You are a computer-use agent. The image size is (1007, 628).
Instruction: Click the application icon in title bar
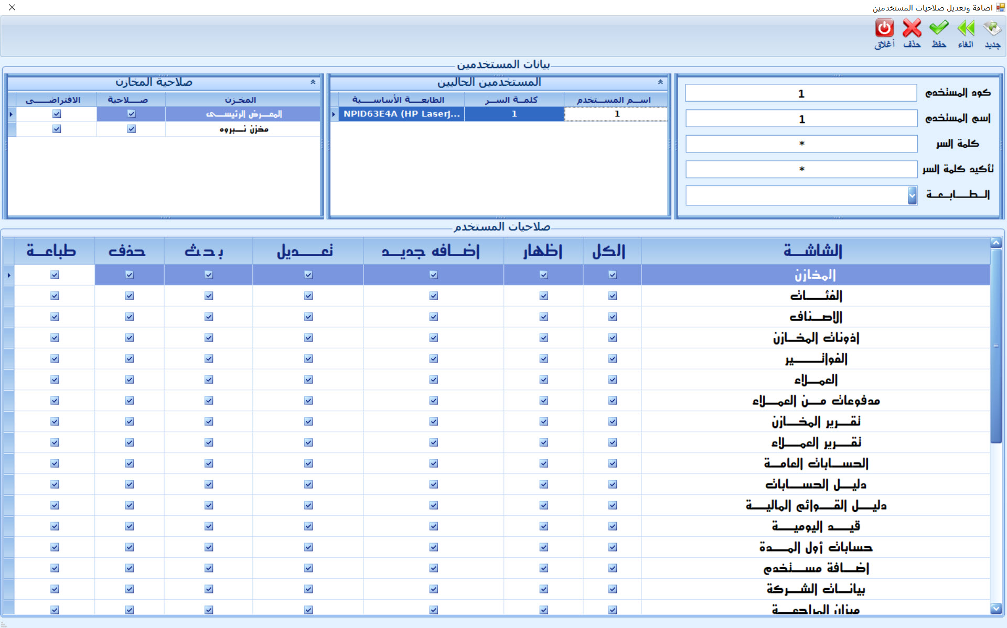click(x=1000, y=7)
